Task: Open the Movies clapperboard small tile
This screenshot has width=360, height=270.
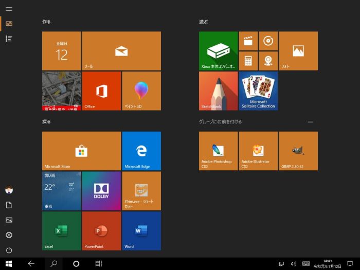Action: (x=248, y=41)
